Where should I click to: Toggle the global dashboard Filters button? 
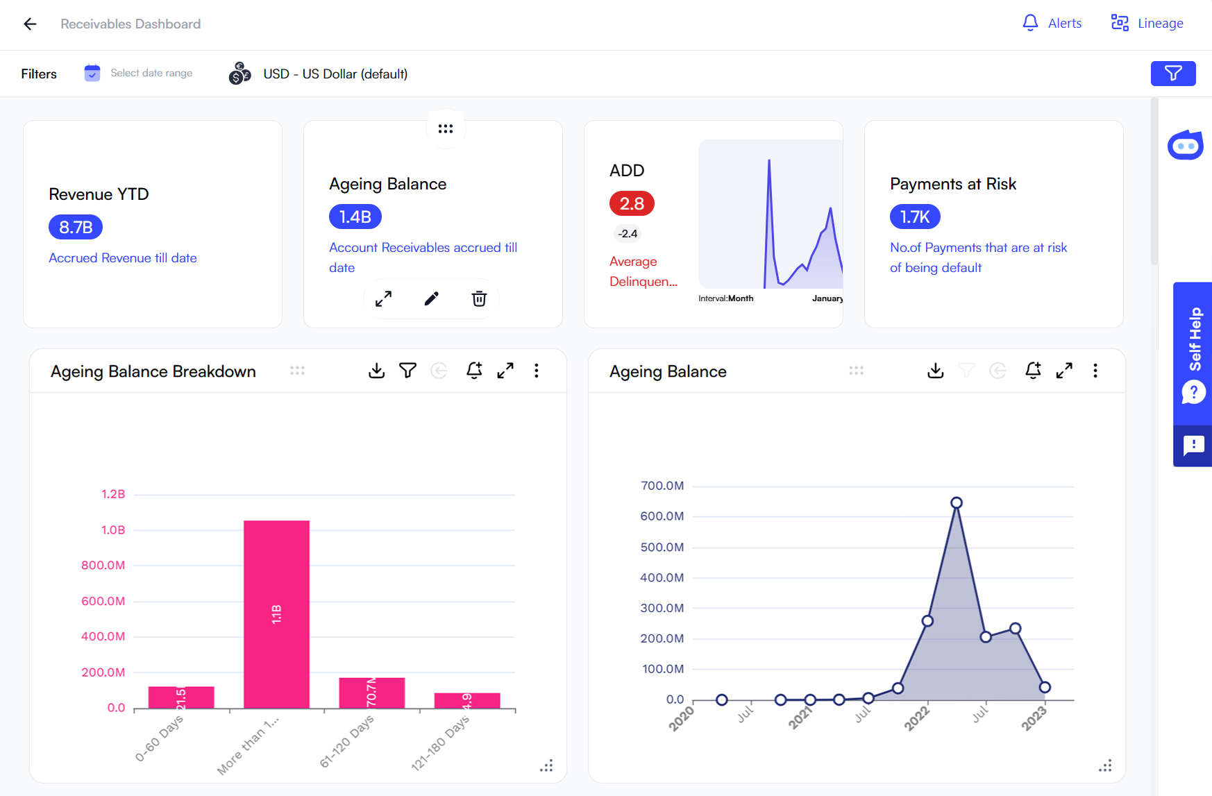coord(1173,73)
